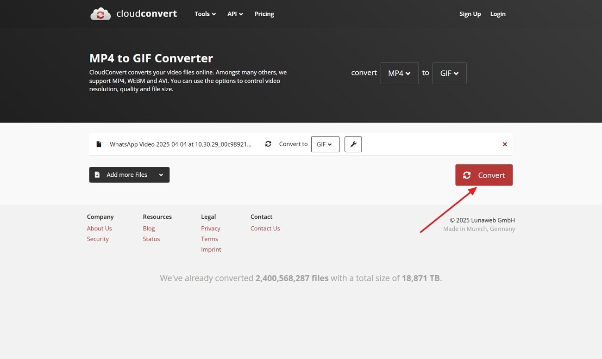The width and height of the screenshot is (602, 359).
Task: Click the refresh arrows icon before Convert to
Action: click(x=268, y=144)
